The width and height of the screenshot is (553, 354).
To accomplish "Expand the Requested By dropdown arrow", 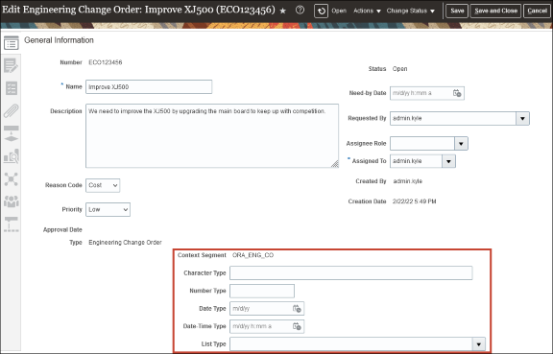I will pyautogui.click(x=522, y=118).
